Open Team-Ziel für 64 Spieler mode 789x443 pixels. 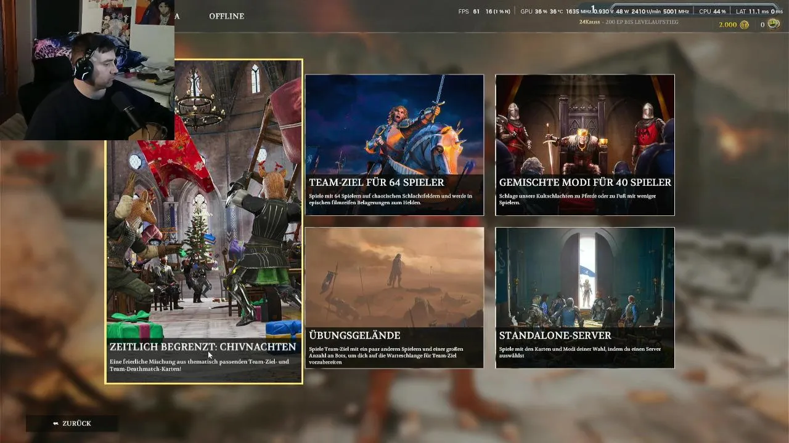[394, 145]
